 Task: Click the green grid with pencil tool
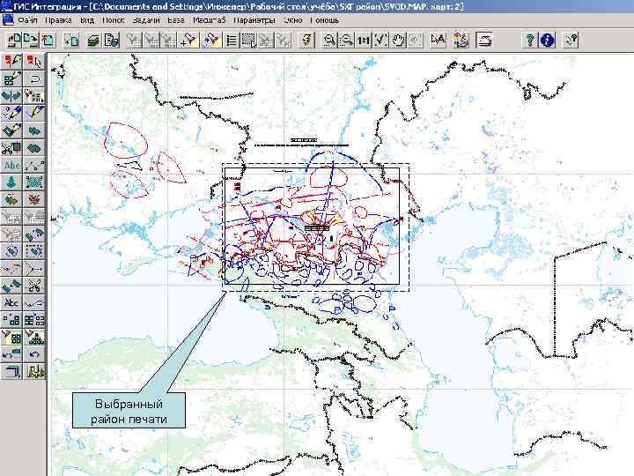[x=11, y=78]
